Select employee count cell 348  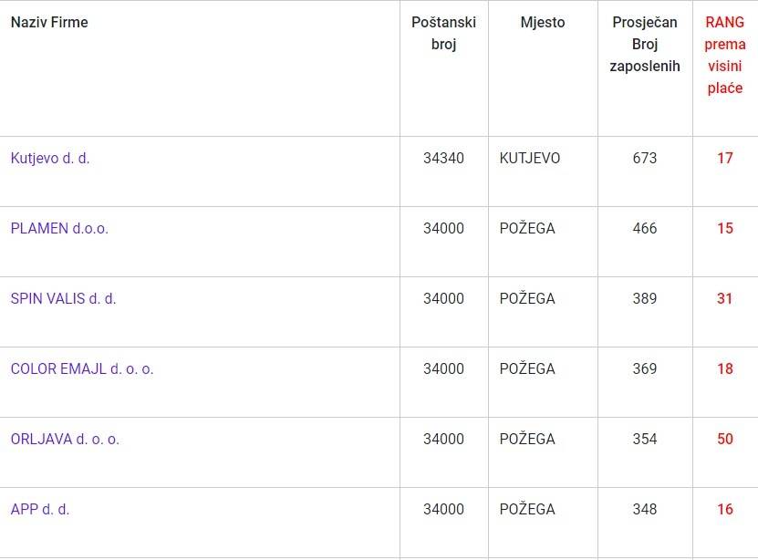point(645,509)
